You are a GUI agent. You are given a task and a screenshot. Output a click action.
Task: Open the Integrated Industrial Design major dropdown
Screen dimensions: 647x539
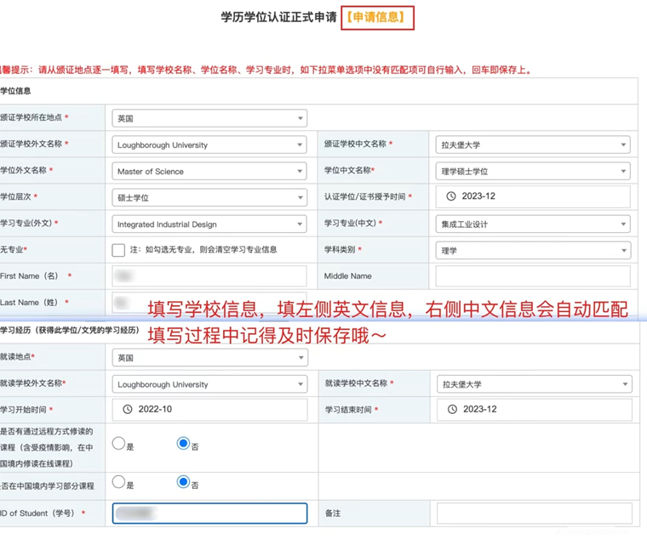(209, 224)
